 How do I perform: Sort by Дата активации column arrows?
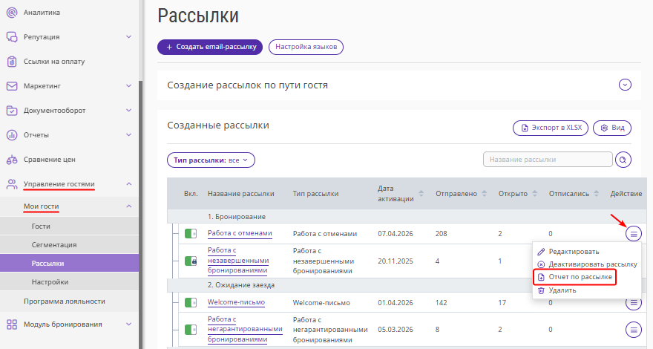[421, 194]
